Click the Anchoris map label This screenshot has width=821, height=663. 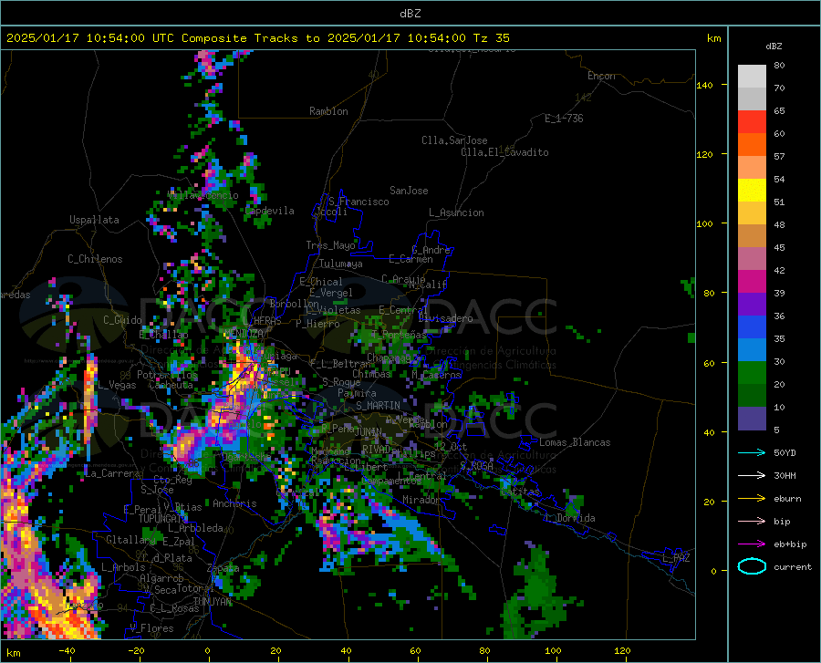(x=234, y=503)
